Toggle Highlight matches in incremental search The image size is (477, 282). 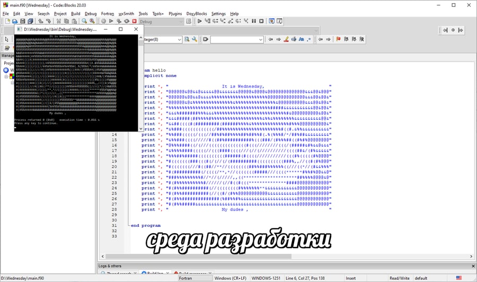point(286,39)
